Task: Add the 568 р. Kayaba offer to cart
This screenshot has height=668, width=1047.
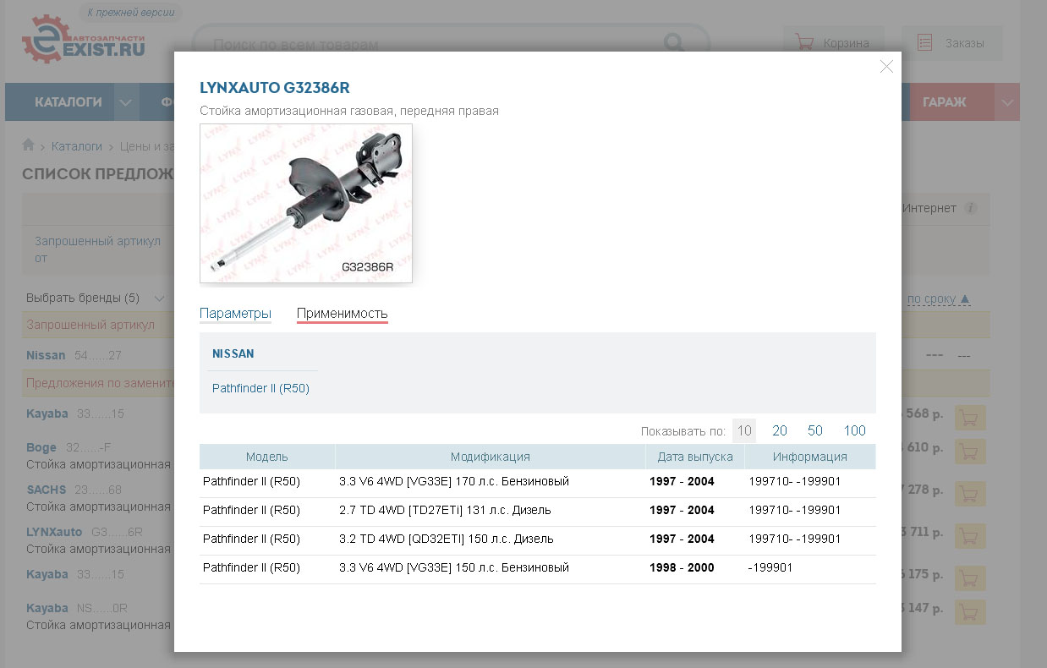Action: [x=969, y=419]
